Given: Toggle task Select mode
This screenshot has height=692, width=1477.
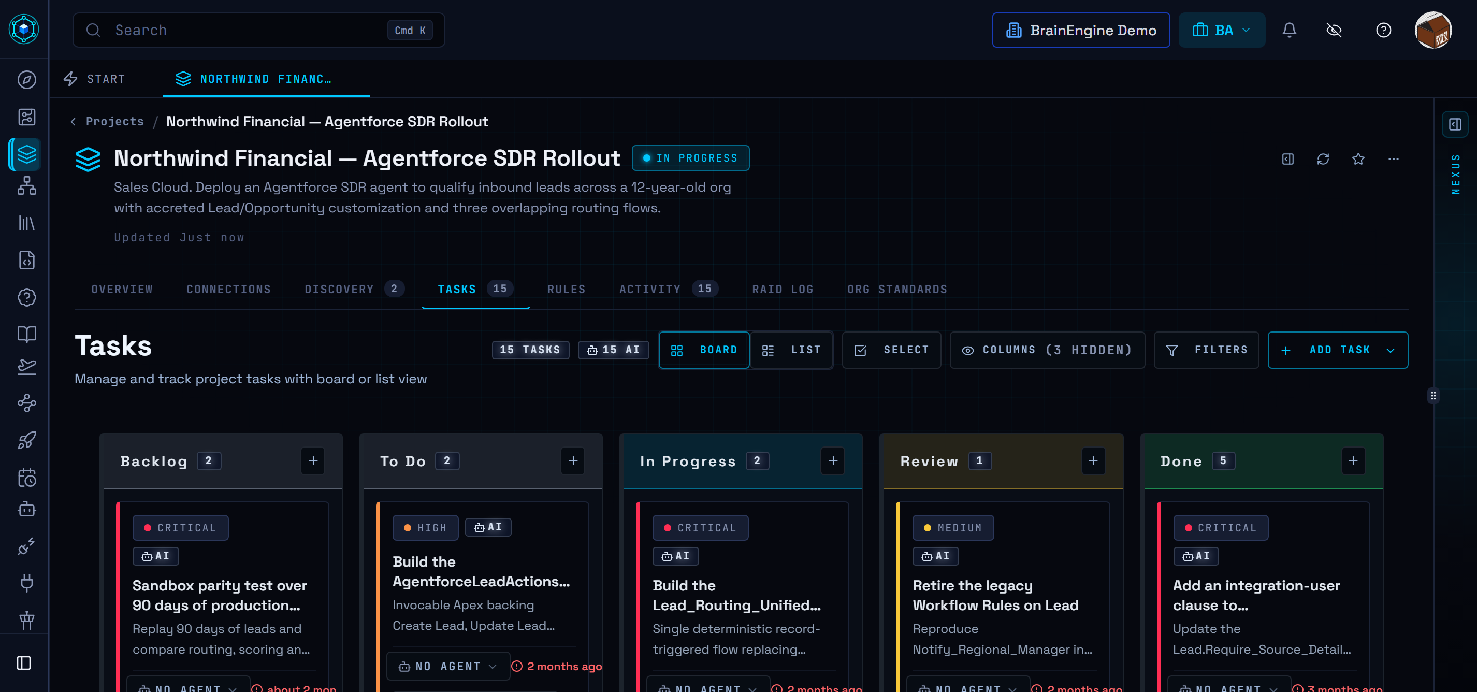Looking at the screenshot, I should coord(891,350).
